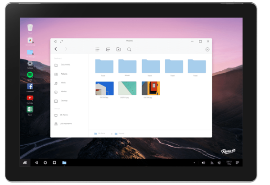
Task: Open the sort order options icon
Action: [x=108, y=49]
